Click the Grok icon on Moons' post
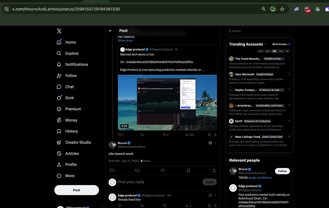Screen dimensions: 329x208 (x=210, y=143)
